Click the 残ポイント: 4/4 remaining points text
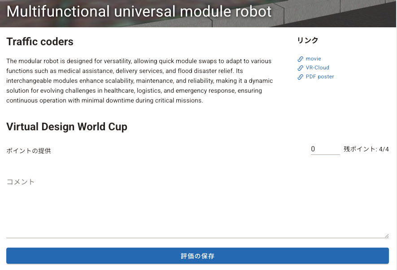Image resolution: width=397 pixels, height=270 pixels. [366, 149]
